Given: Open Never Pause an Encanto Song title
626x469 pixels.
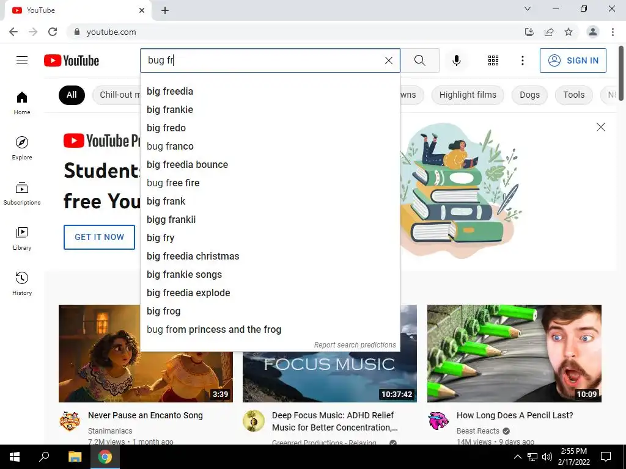Looking at the screenshot, I should [145, 415].
